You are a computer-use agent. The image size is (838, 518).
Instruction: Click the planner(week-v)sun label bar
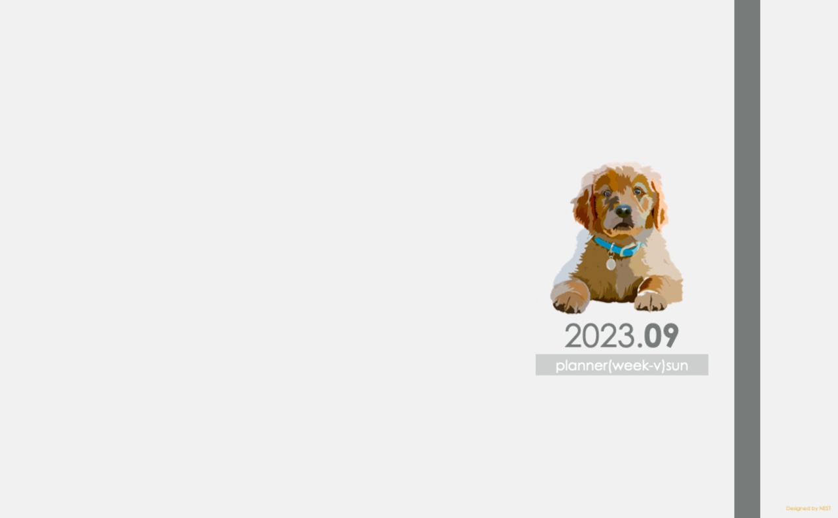(622, 365)
